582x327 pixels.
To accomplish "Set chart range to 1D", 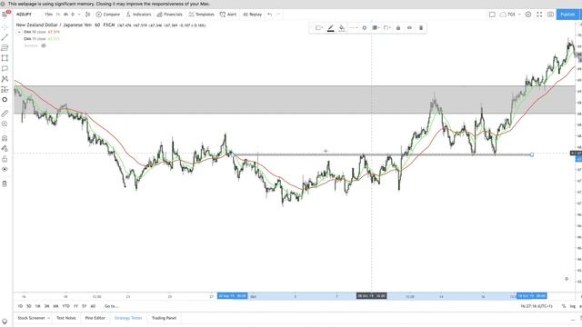I will click(20, 306).
